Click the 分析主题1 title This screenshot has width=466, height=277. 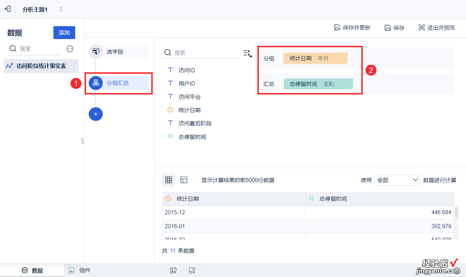coord(35,10)
